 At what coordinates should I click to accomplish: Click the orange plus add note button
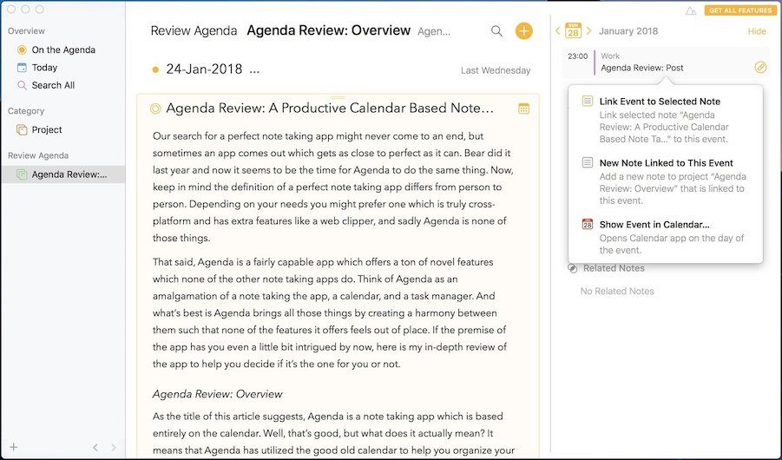click(x=524, y=31)
